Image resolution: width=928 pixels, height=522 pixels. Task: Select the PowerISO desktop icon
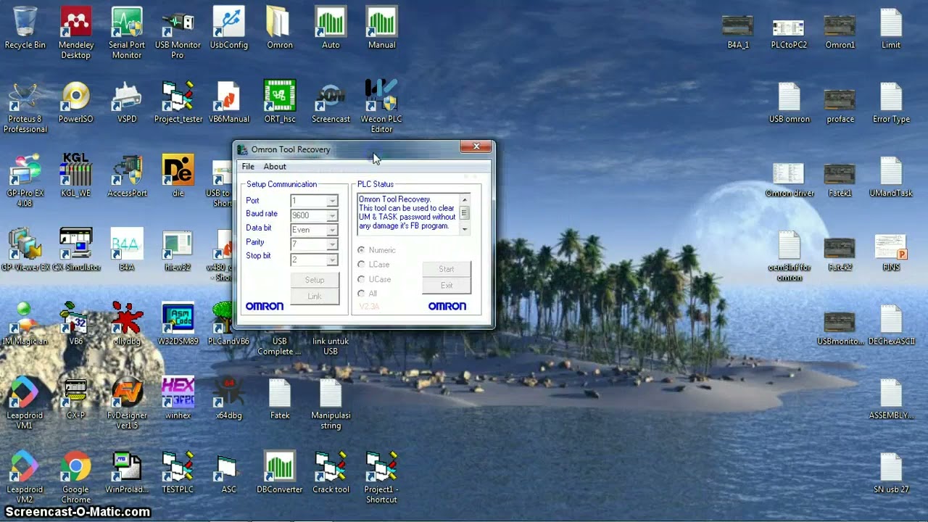76,102
